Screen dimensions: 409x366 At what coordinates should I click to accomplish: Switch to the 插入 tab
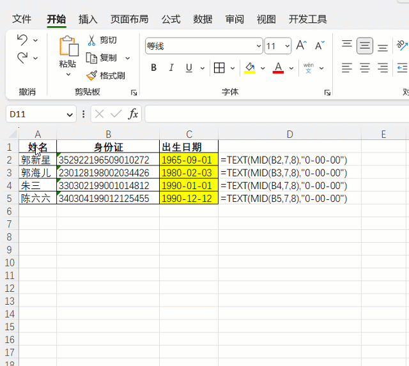tap(88, 19)
